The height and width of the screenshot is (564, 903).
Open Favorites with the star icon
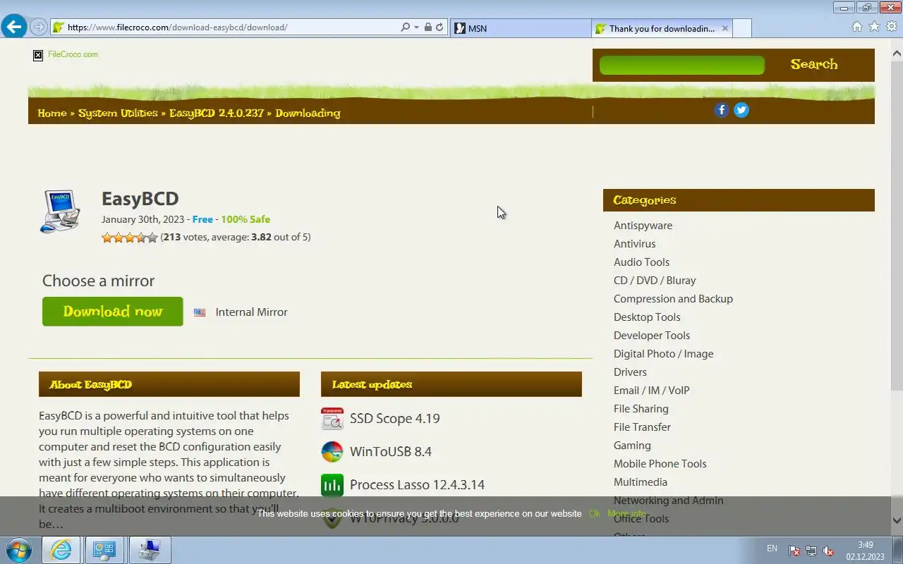pyautogui.click(x=874, y=27)
